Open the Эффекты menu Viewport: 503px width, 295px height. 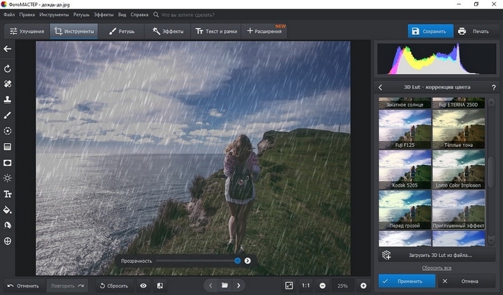coord(103,13)
